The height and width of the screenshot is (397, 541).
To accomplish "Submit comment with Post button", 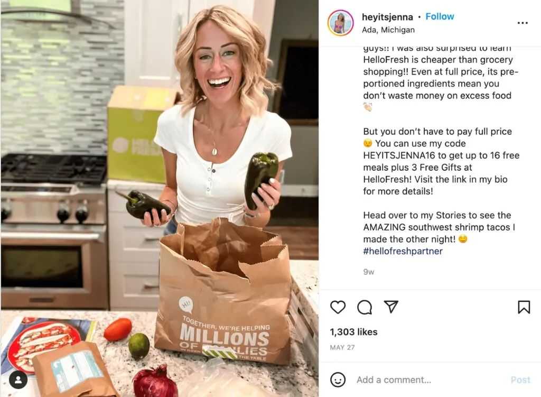I will (x=520, y=380).
